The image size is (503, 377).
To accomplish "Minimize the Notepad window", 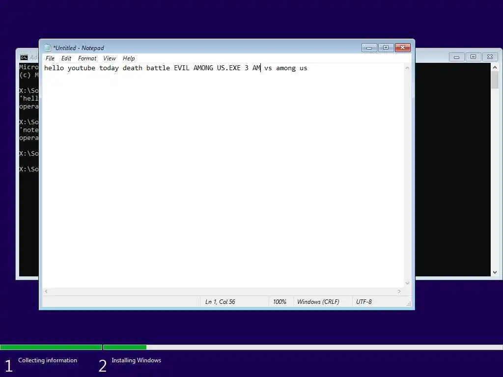I will coord(369,48).
